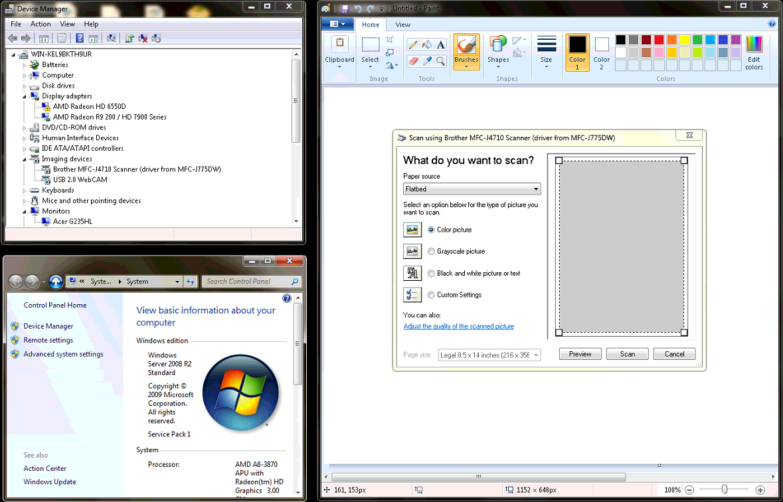Select the Magnifier tool in Paint
Image resolution: width=783 pixels, height=502 pixels.
click(440, 60)
